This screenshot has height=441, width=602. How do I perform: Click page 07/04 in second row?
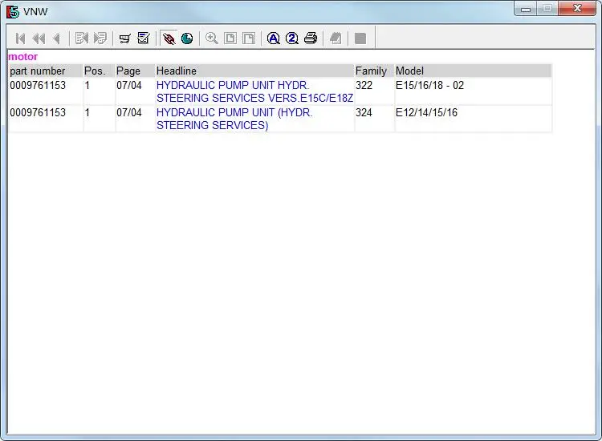pyautogui.click(x=129, y=112)
